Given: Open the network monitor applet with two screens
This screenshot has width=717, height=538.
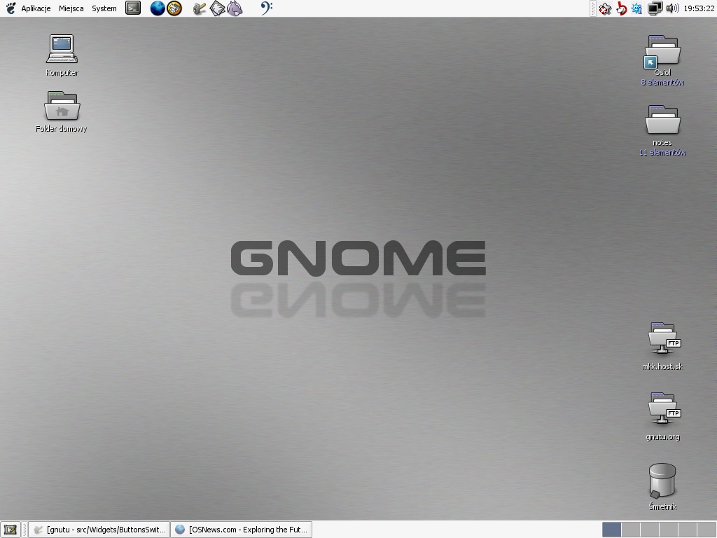Looking at the screenshot, I should coord(655,8).
